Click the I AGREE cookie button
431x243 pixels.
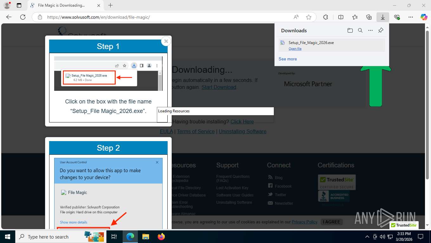click(x=331, y=222)
